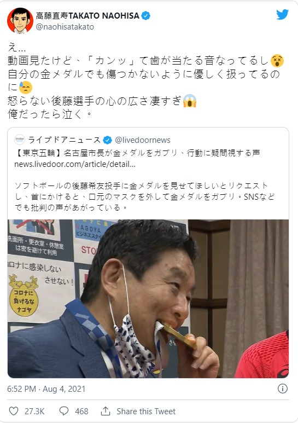
Task: Click the verified badge next to ライブドアニュース
Action: click(108, 140)
